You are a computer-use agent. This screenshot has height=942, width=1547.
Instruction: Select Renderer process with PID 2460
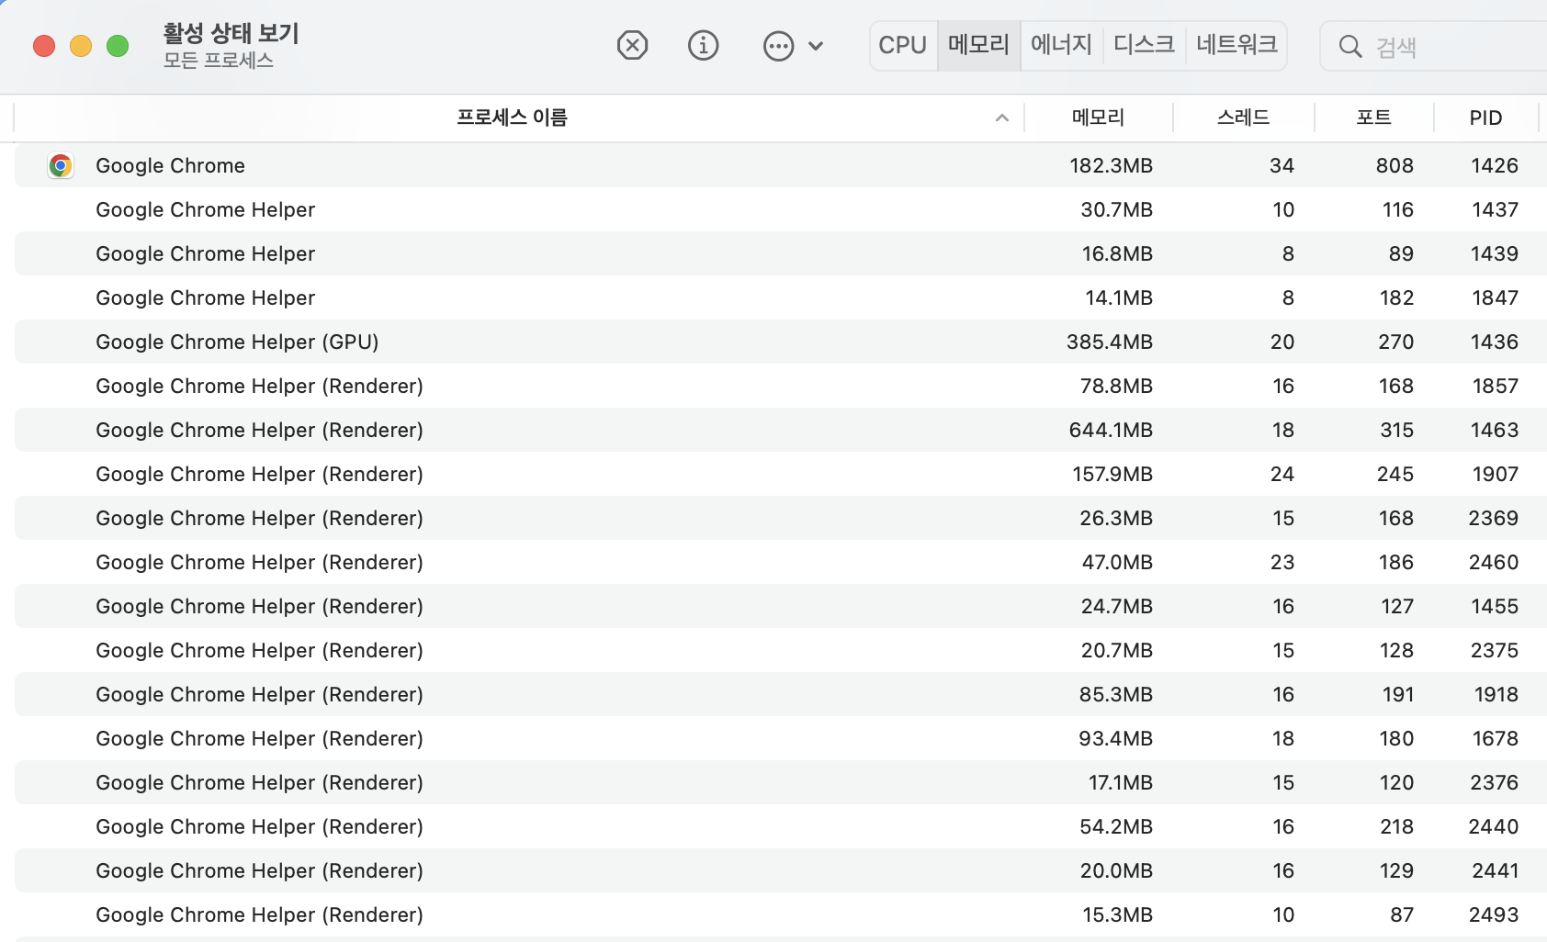781,562
